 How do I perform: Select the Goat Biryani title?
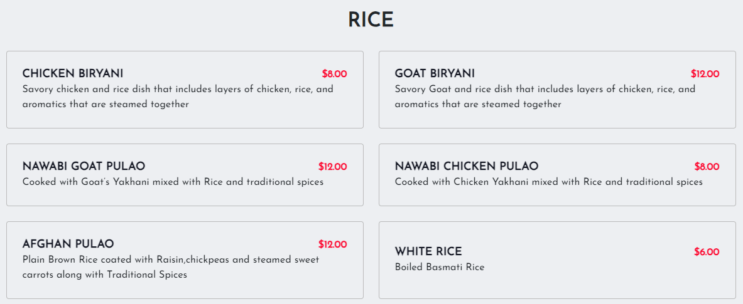[x=435, y=74]
